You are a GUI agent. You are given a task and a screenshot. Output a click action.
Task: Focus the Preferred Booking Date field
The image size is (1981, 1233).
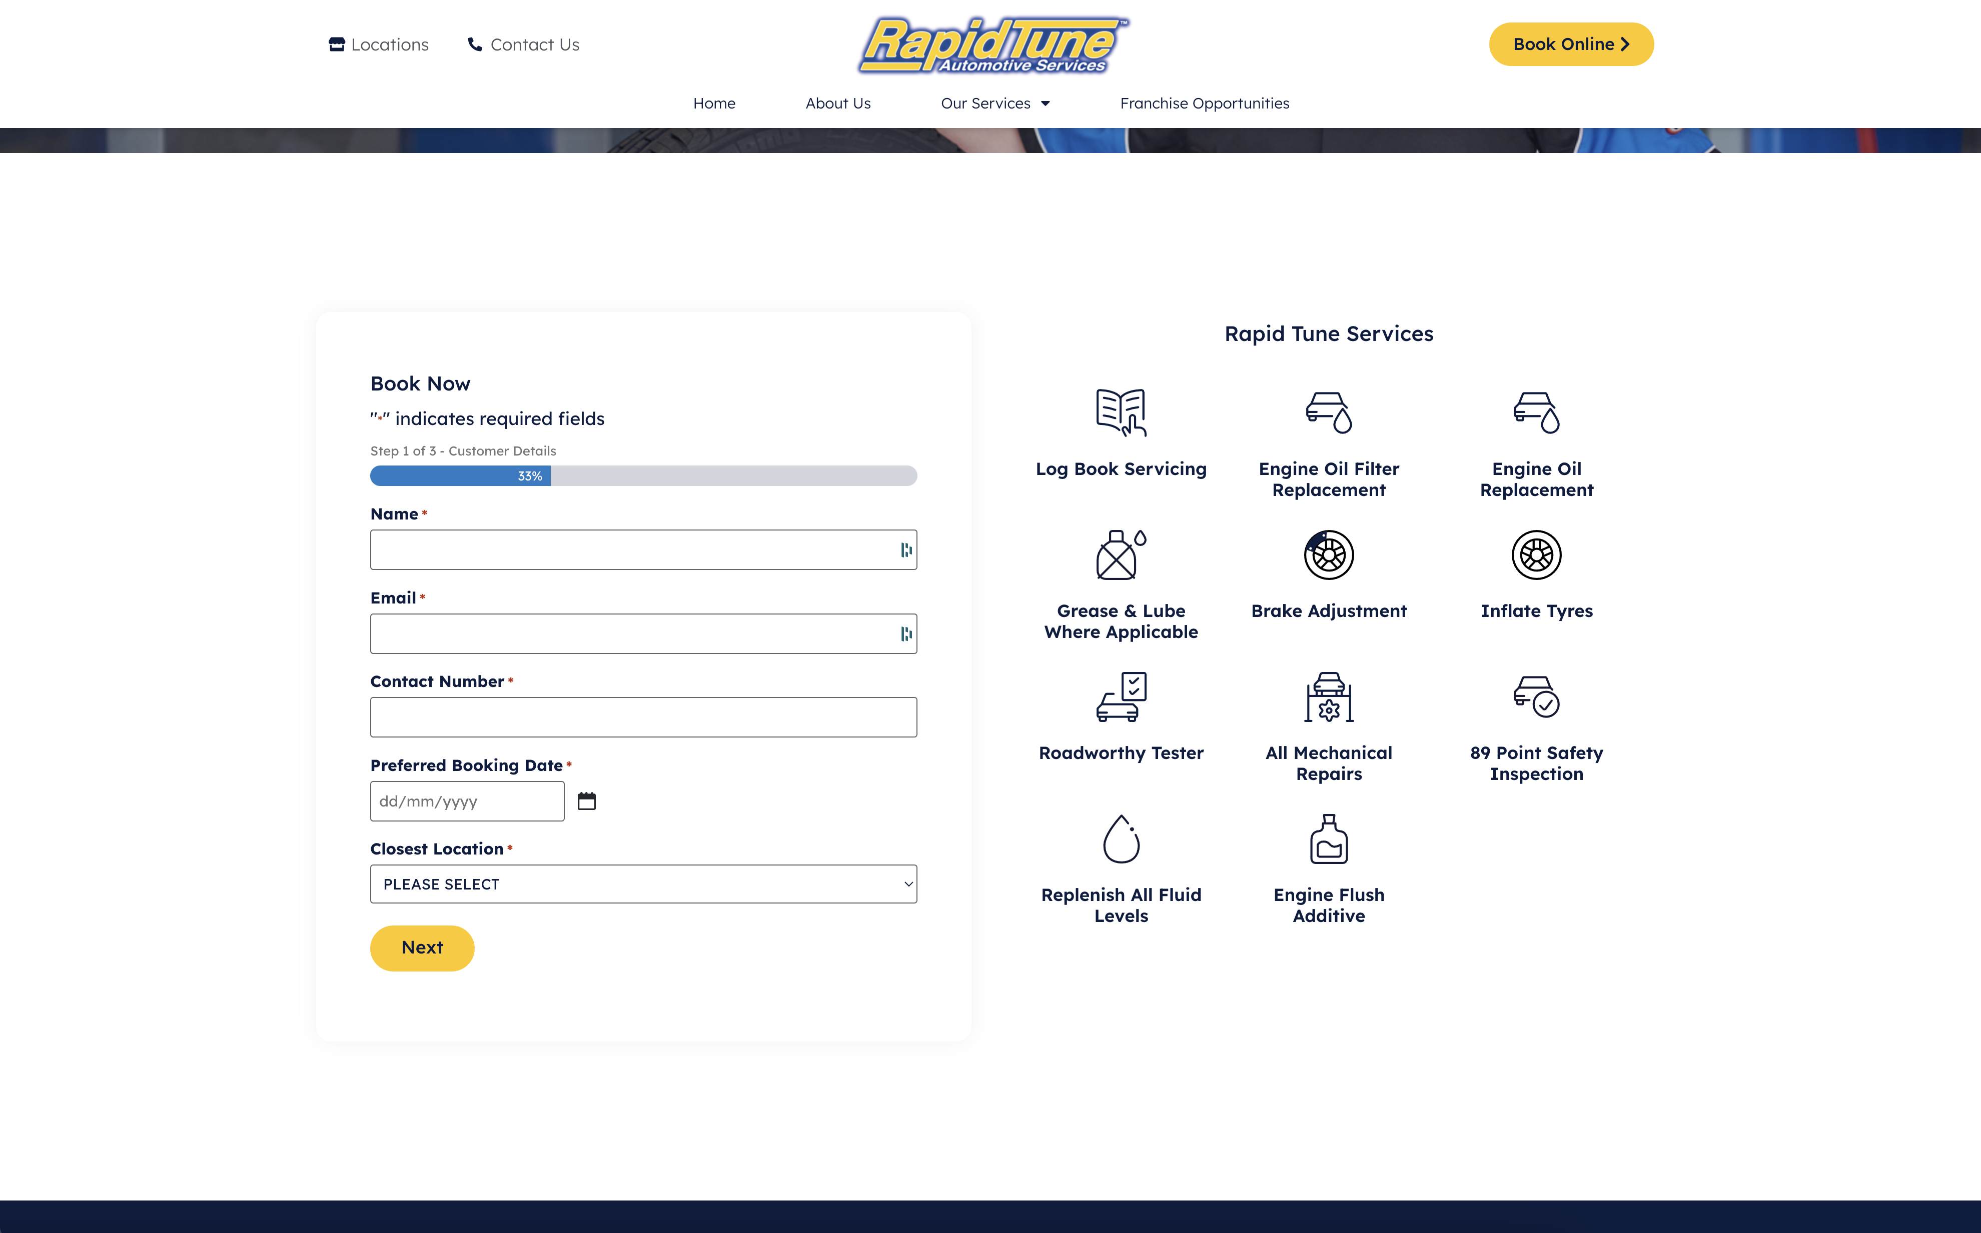[x=467, y=801]
